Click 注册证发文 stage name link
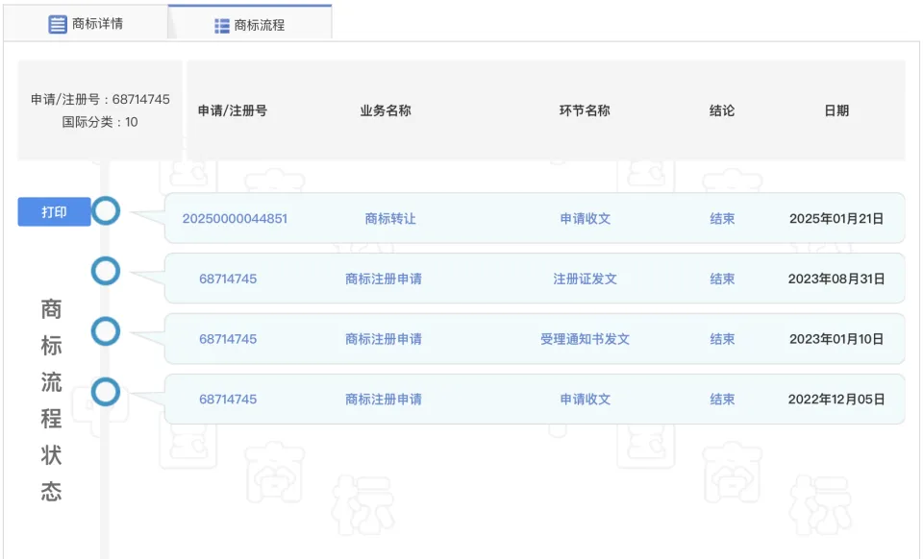The image size is (923, 559). (585, 279)
